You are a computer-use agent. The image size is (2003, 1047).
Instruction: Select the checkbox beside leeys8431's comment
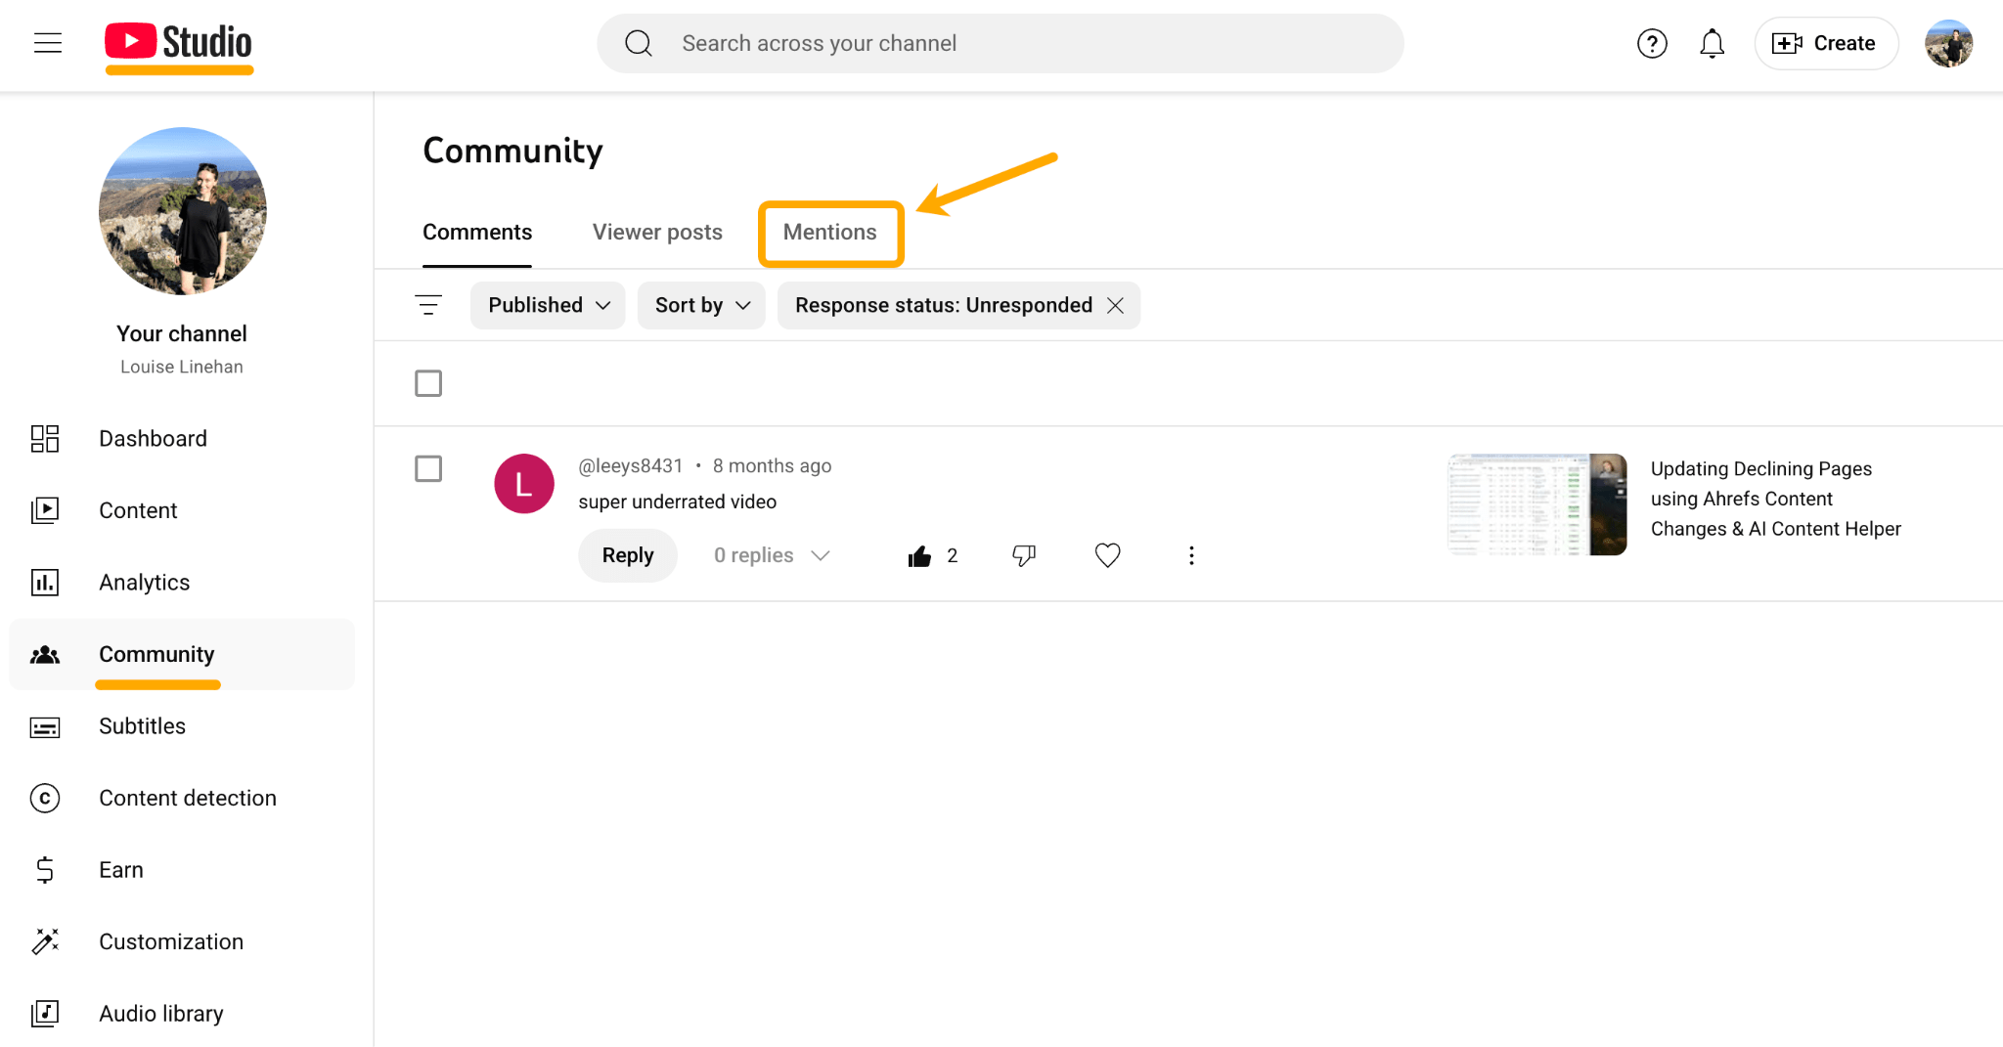(428, 468)
